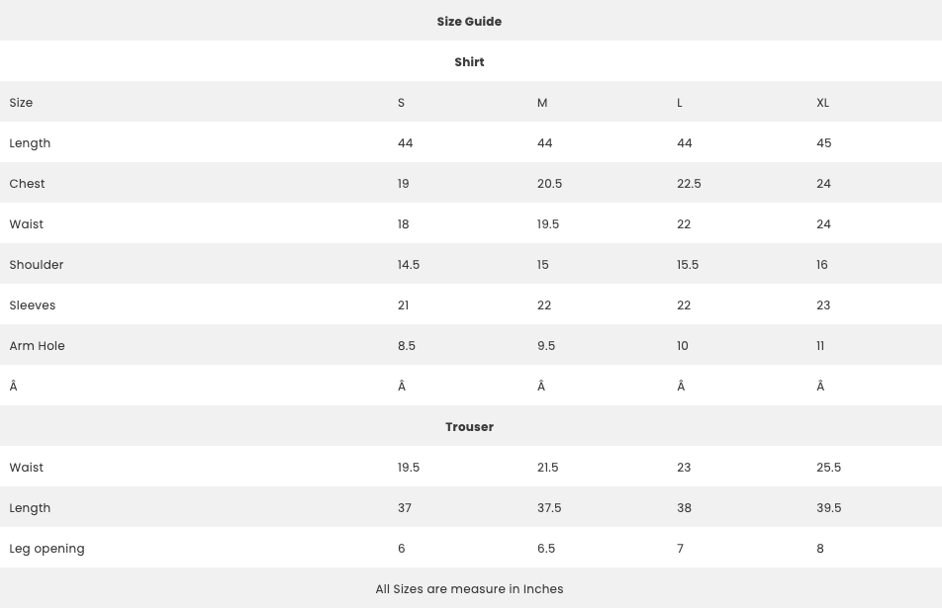
Task: Click the All Sizes are measure in Inches note
Action: 469,589
